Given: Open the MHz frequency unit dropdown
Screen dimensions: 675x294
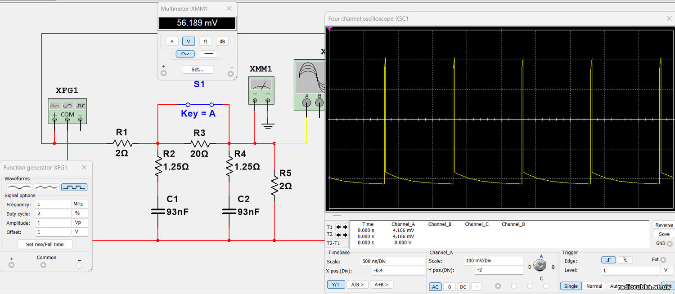Looking at the screenshot, I should point(80,204).
